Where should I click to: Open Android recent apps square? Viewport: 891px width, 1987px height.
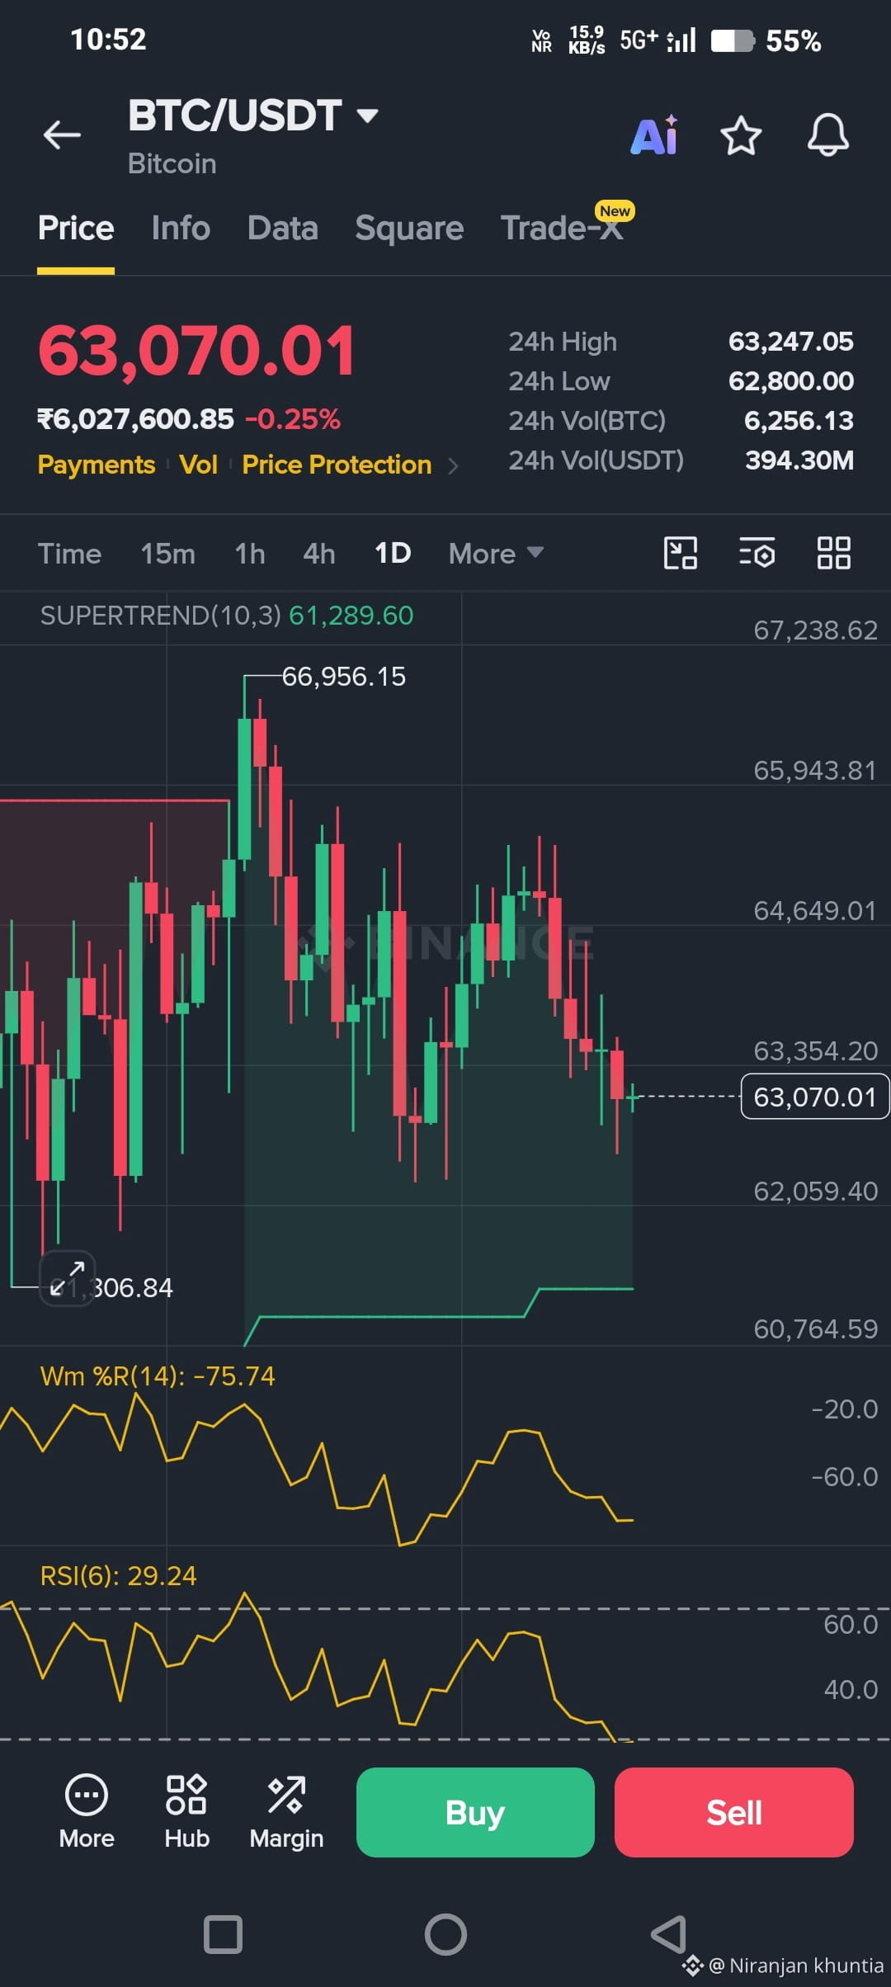pyautogui.click(x=223, y=1934)
